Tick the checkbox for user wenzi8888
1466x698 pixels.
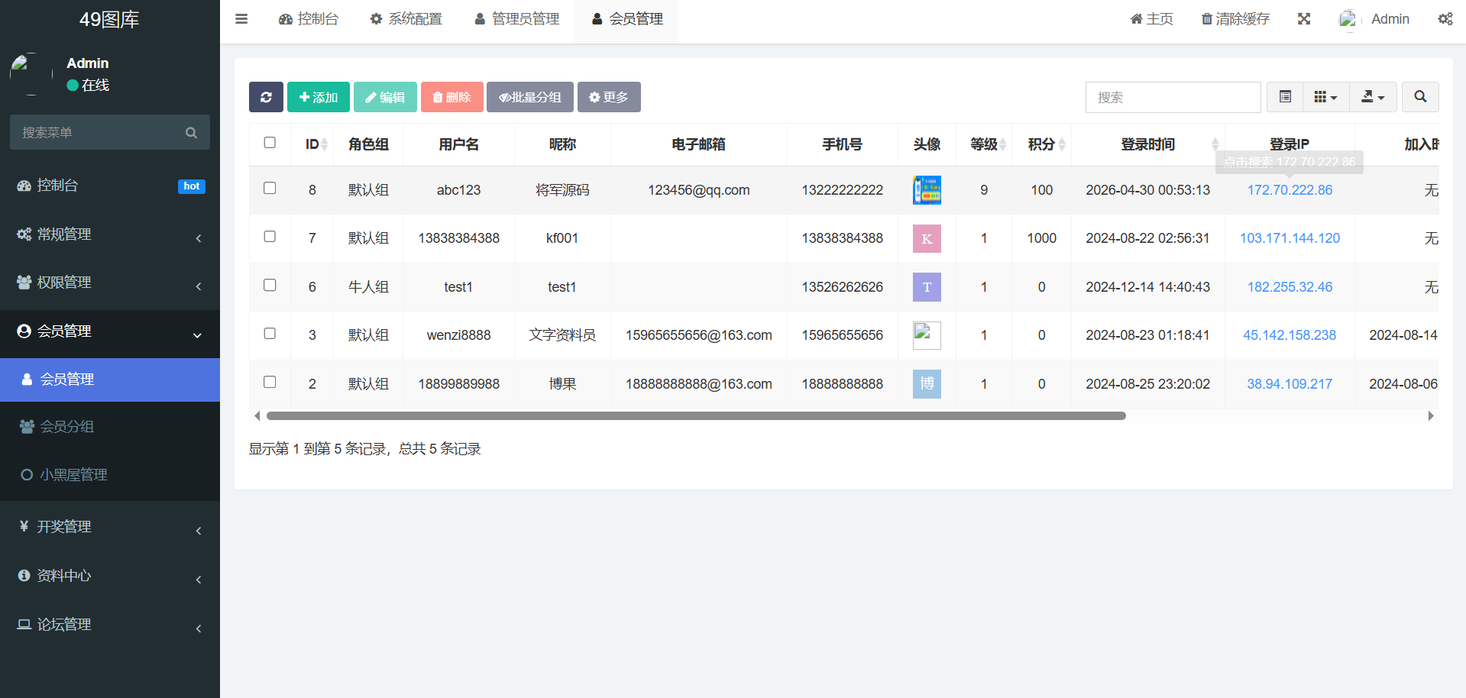270,333
